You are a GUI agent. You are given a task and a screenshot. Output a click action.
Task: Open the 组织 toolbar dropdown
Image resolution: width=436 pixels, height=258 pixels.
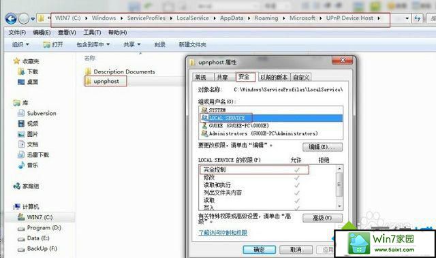pyautogui.click(x=20, y=44)
